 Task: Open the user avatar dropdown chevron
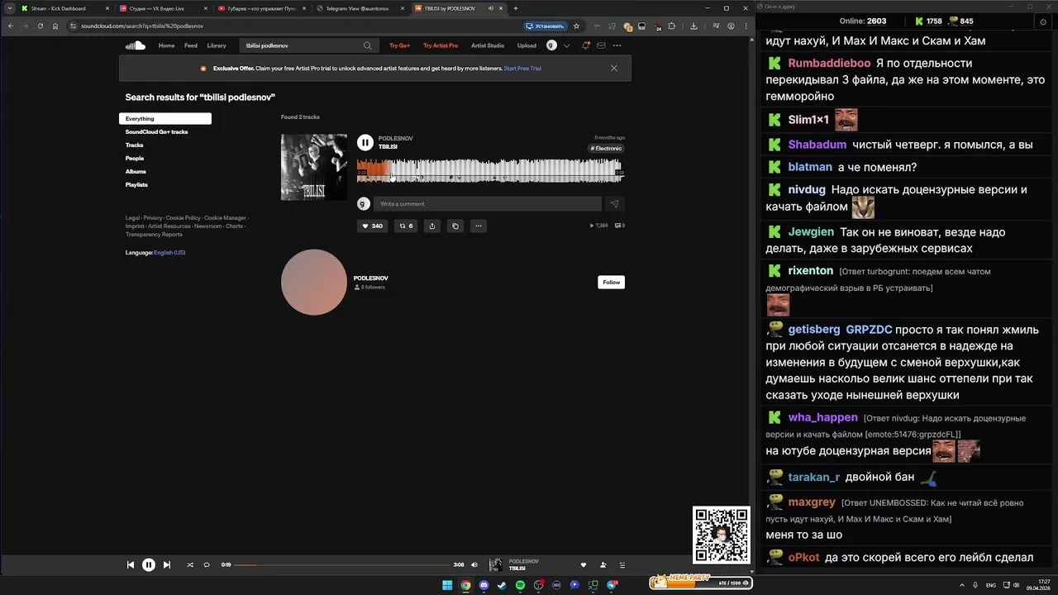coord(566,45)
